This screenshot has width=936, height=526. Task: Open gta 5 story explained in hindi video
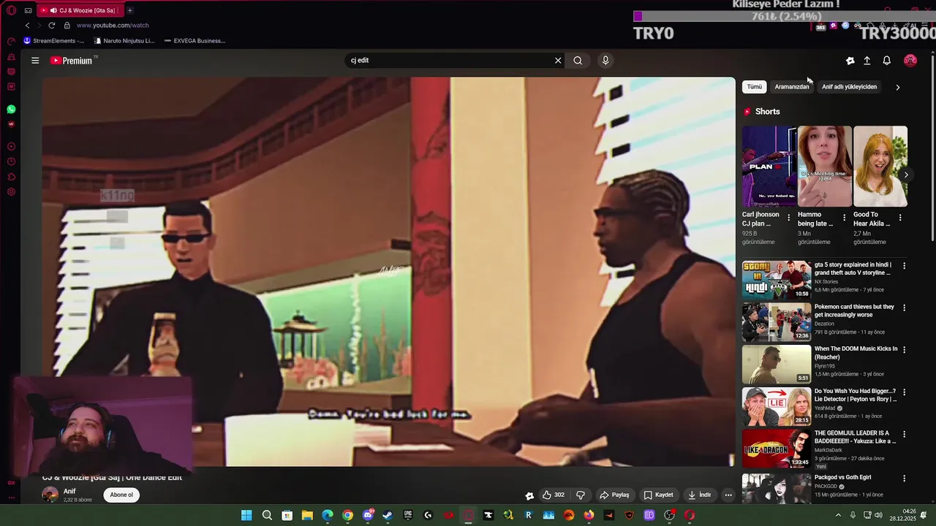tap(853, 269)
